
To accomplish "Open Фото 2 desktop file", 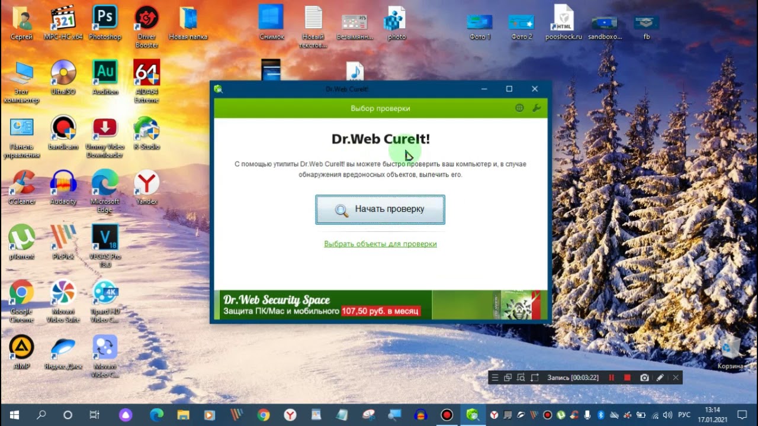I will [521, 27].
